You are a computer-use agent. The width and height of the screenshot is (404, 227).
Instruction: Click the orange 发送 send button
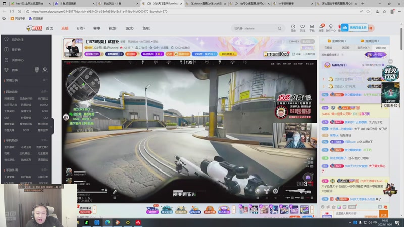pos(384,214)
